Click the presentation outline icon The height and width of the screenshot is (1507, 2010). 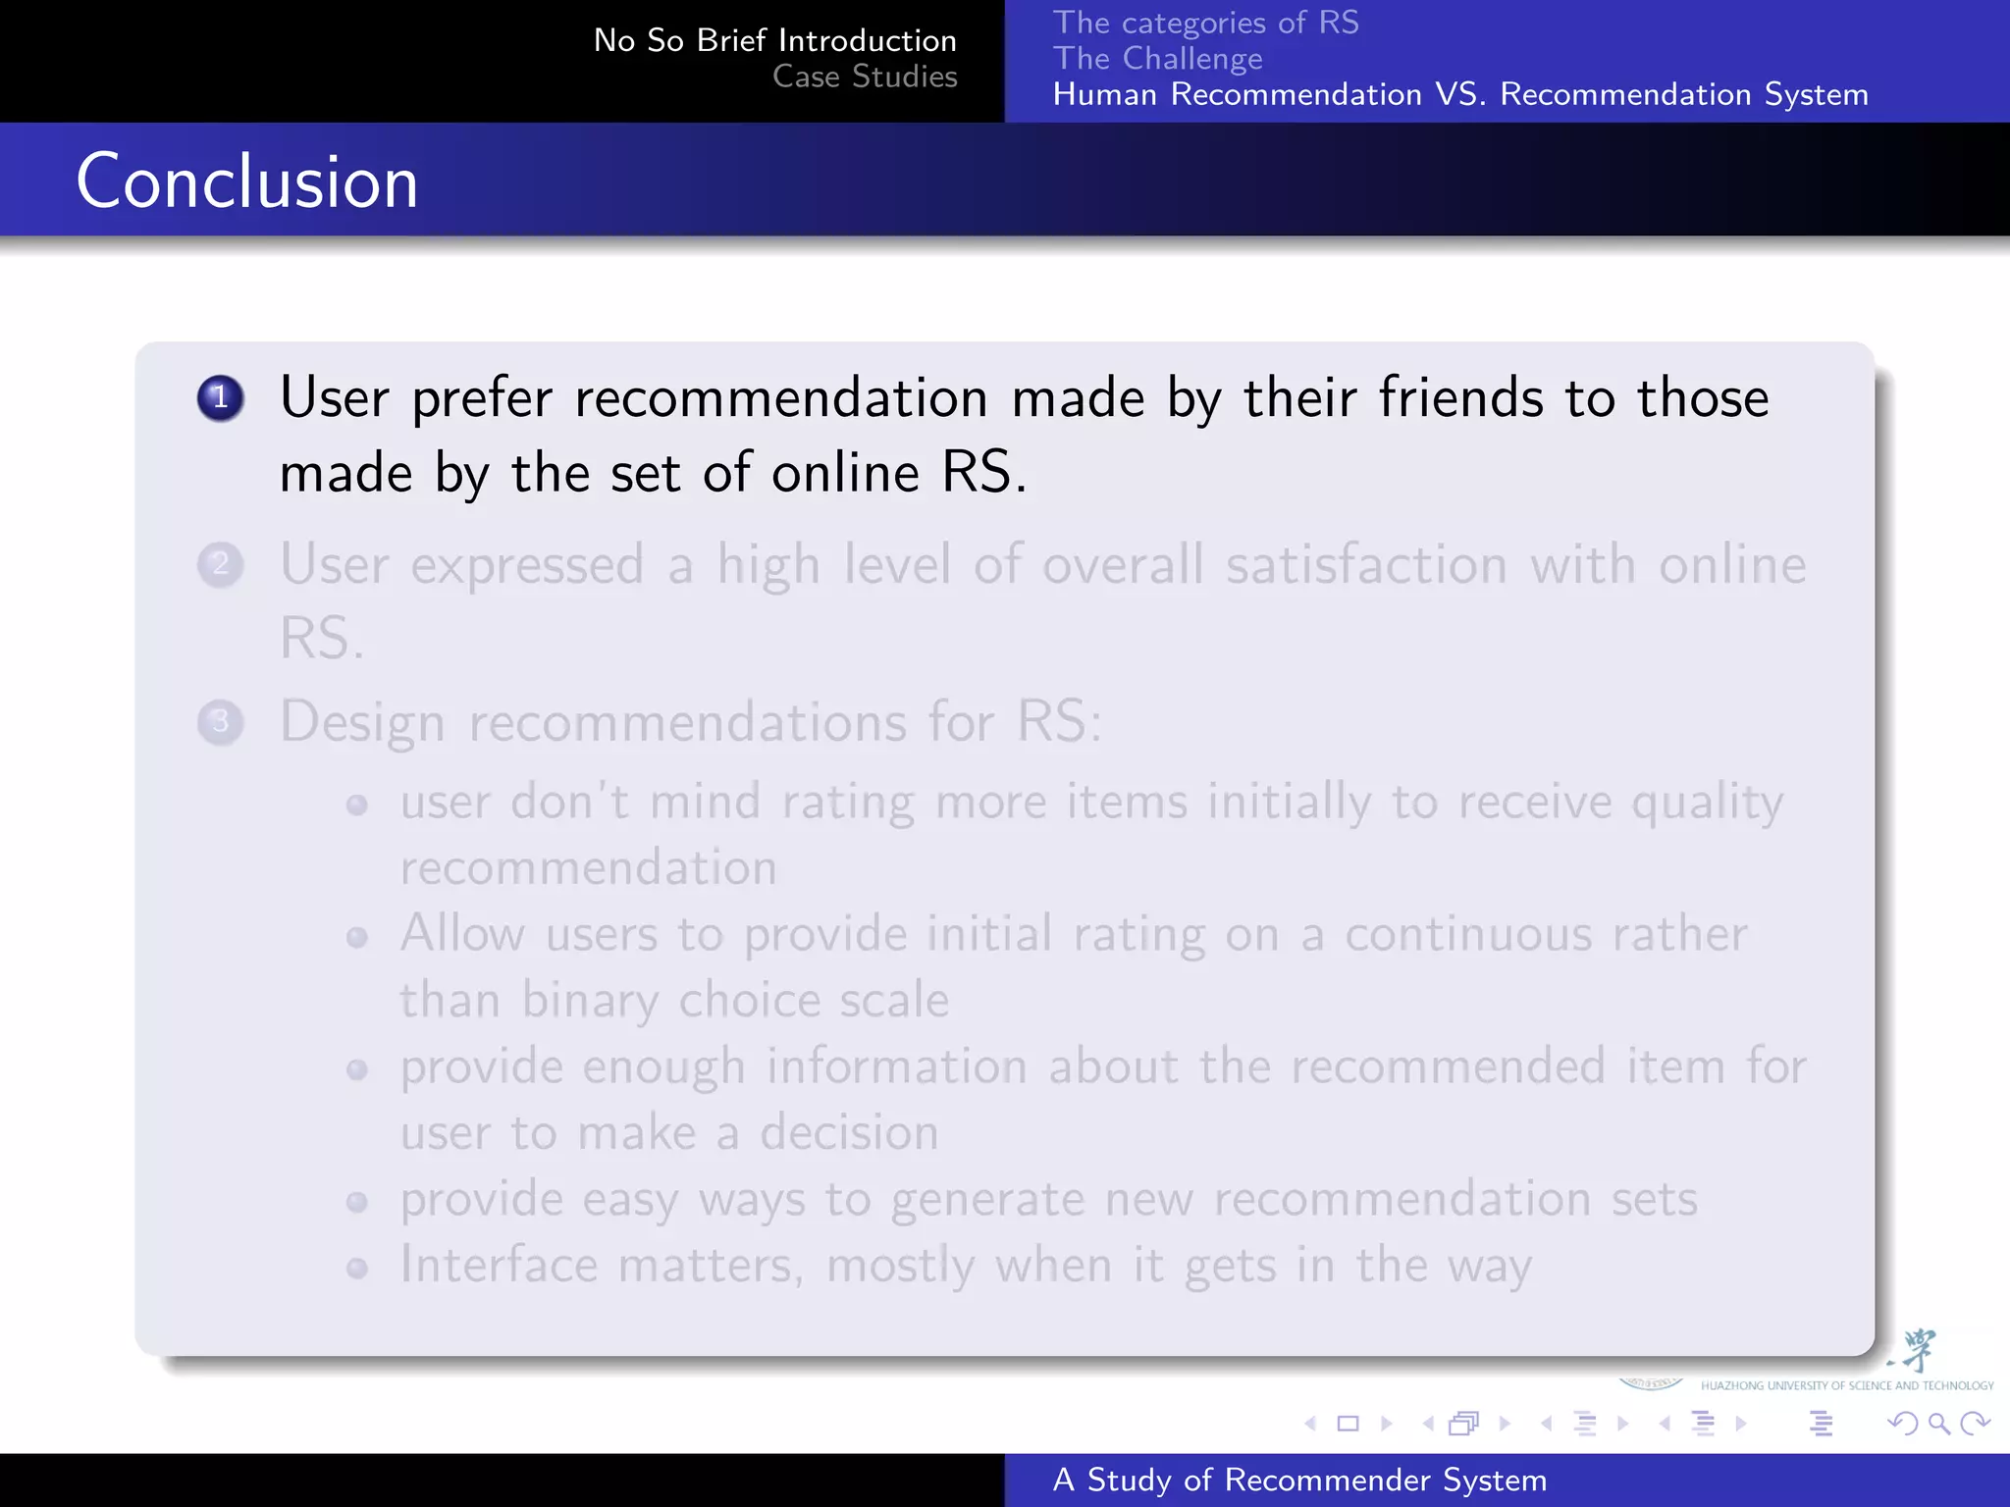pyautogui.click(x=1822, y=1424)
